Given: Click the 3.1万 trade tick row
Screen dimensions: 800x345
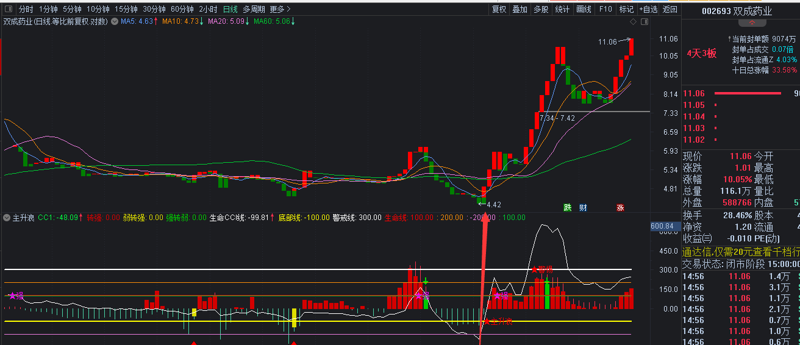Looking at the screenshot, I should (x=741, y=287).
